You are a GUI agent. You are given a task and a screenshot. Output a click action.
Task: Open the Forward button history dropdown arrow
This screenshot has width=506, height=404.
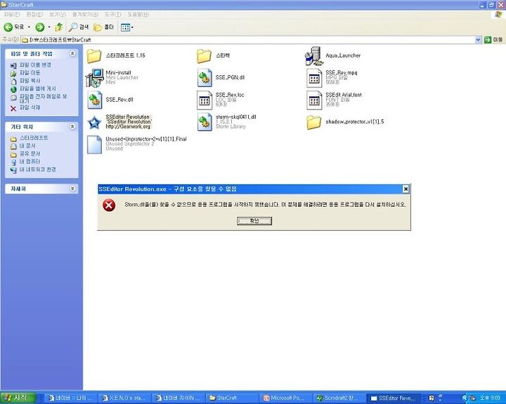[x=49, y=27]
